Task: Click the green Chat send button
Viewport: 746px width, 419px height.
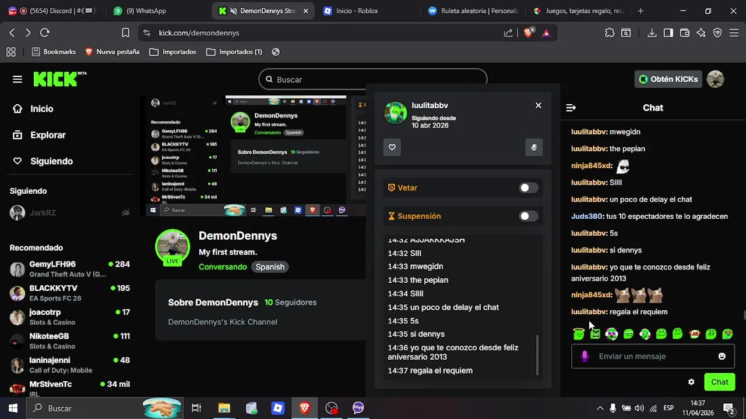Action: coord(720,382)
